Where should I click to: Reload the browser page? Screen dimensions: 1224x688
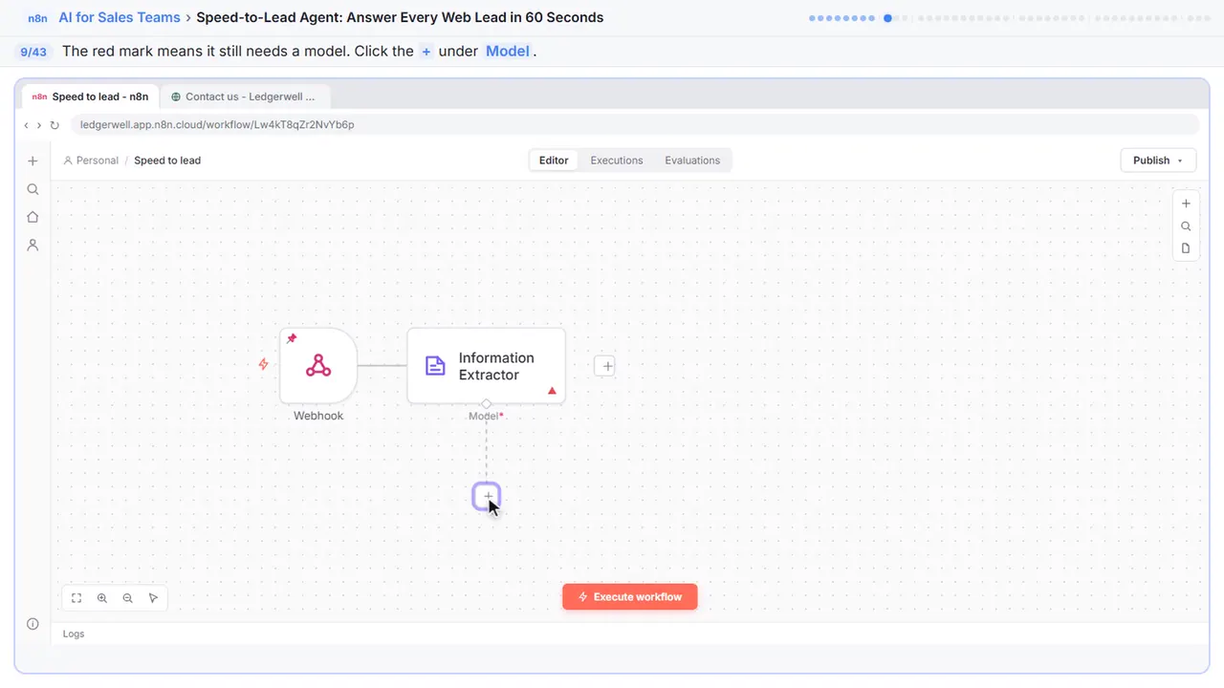[x=55, y=125]
